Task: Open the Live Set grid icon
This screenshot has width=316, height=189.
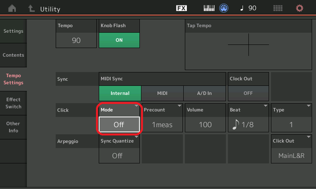Action: pos(278,8)
